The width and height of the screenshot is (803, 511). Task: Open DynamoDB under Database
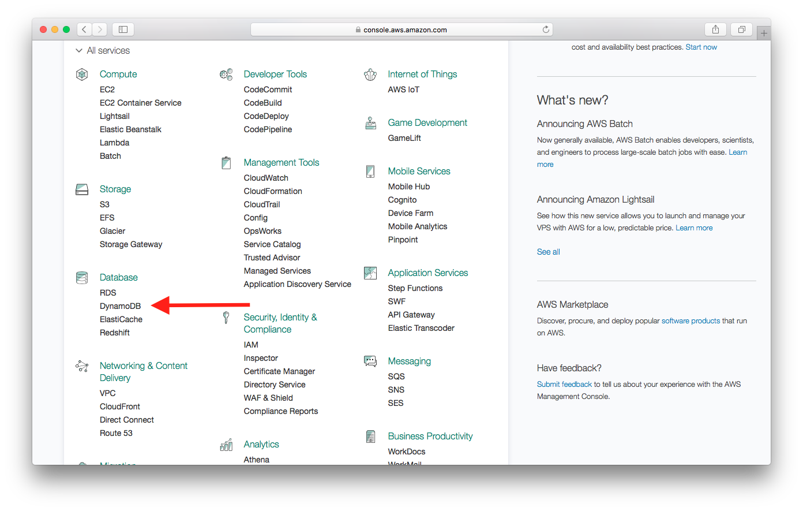pyautogui.click(x=120, y=306)
